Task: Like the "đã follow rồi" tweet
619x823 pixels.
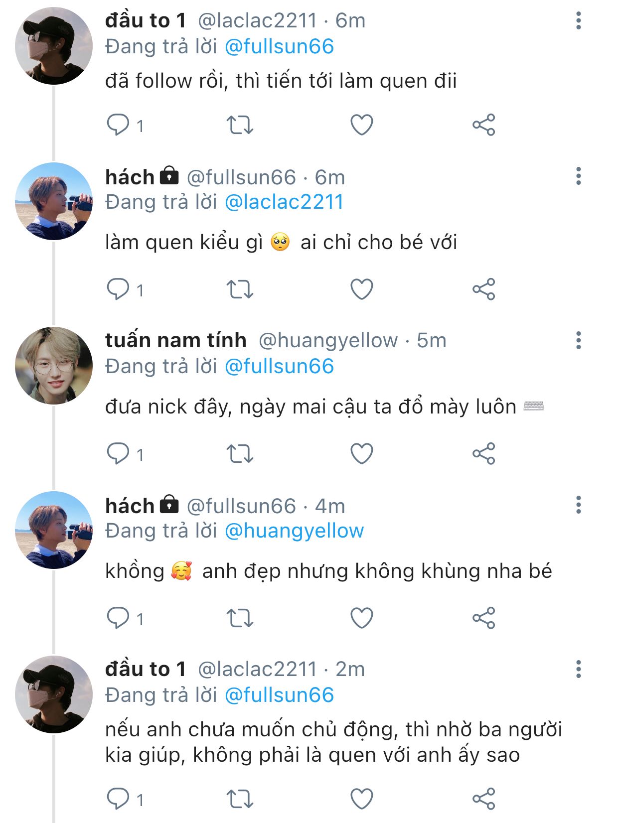Action: (x=362, y=125)
